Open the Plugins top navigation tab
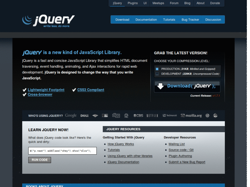Image resolution: width=250 pixels, height=187 pixels. tap(132, 3)
